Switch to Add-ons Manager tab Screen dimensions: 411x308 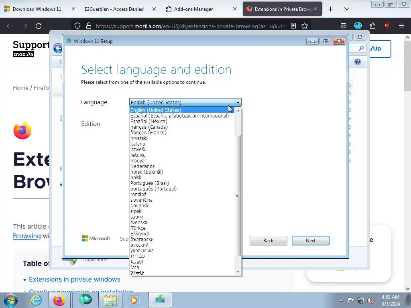193,9
